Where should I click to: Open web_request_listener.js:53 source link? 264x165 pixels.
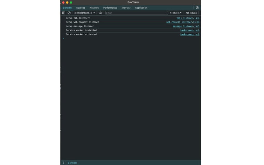(183, 22)
